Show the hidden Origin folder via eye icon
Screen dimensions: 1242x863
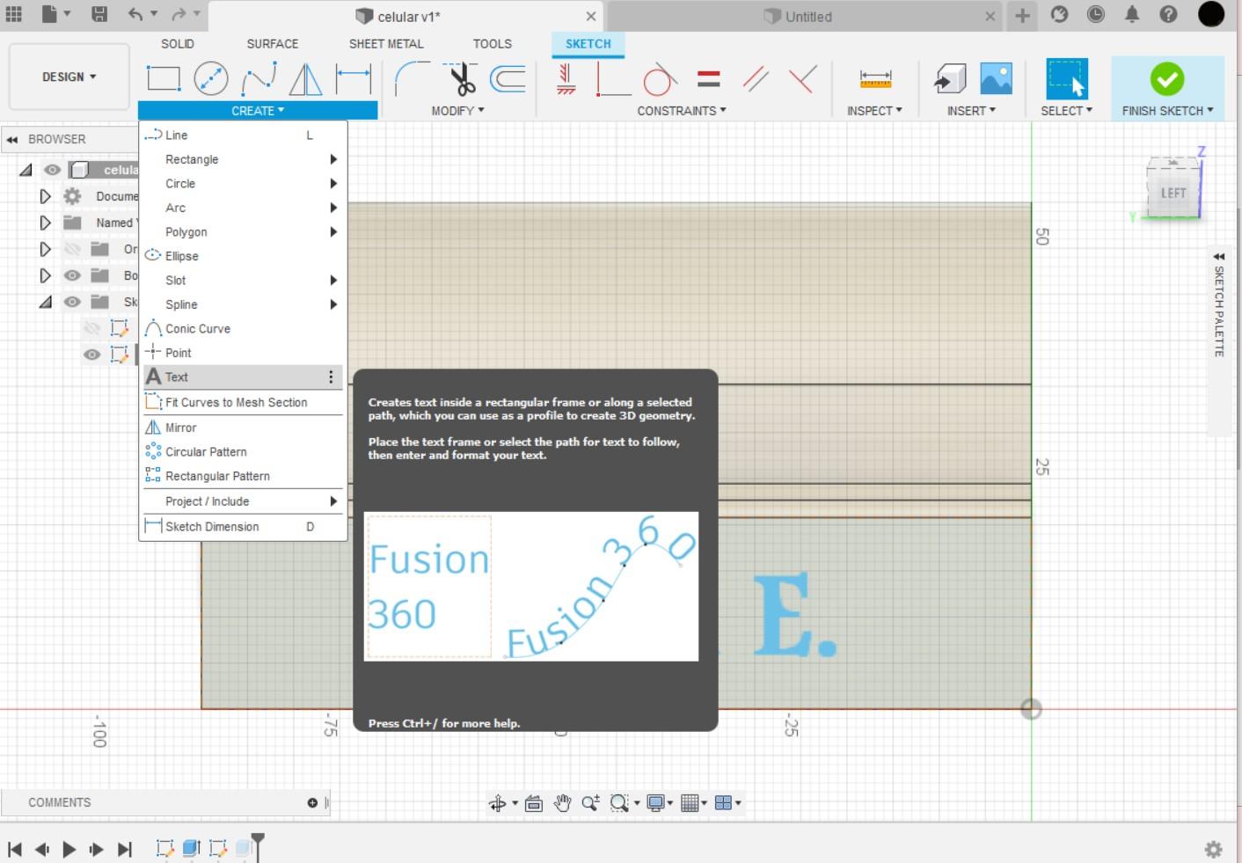click(x=72, y=249)
